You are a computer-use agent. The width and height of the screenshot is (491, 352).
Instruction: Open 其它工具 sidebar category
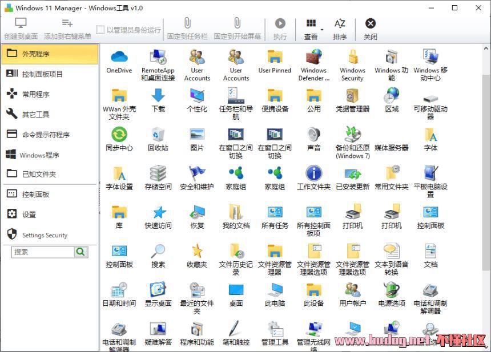(x=50, y=114)
